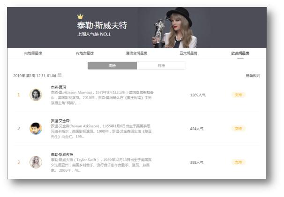Open the 罗温·艾金森 name link
This screenshot has width=284, height=197.
60,121
